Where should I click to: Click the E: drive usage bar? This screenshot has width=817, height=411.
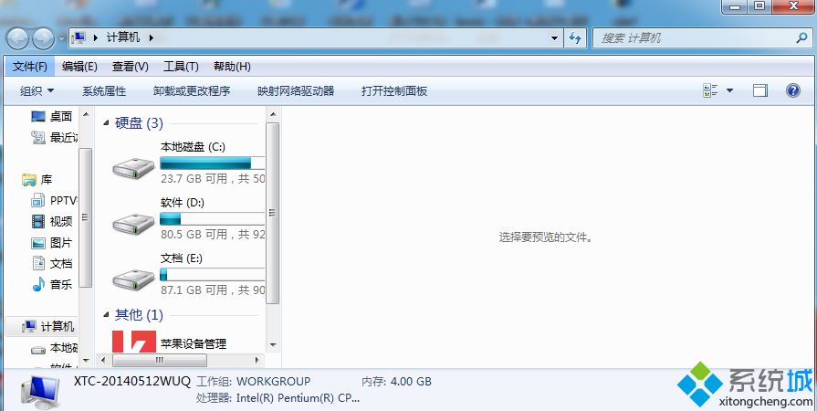coord(213,274)
